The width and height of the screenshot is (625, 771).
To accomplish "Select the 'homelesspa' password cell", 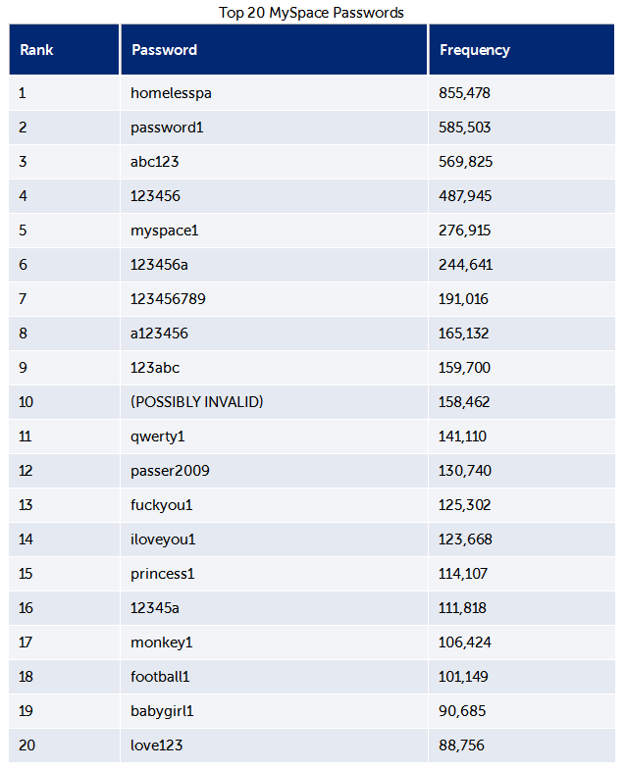I will point(171,93).
